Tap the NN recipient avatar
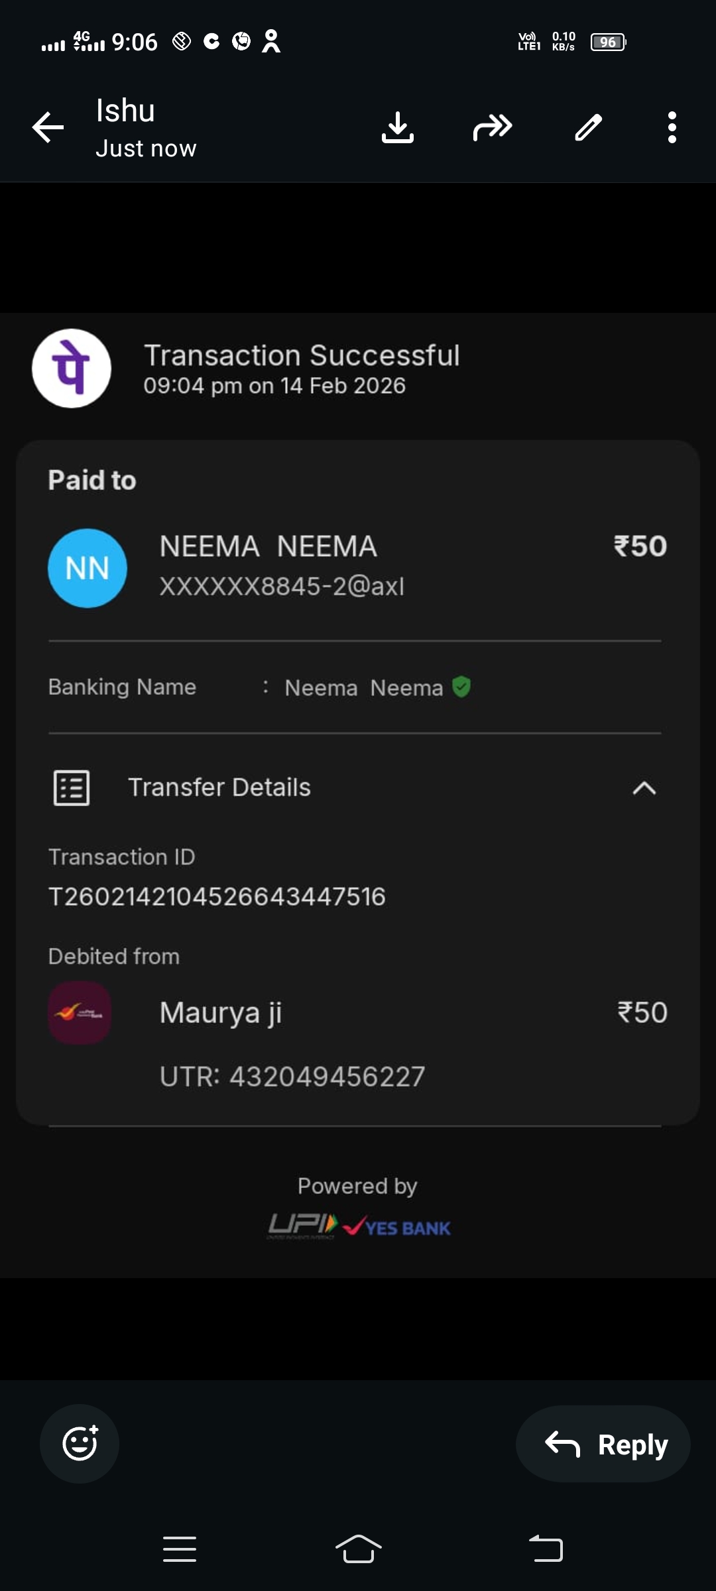This screenshot has height=1591, width=716. coord(88,568)
